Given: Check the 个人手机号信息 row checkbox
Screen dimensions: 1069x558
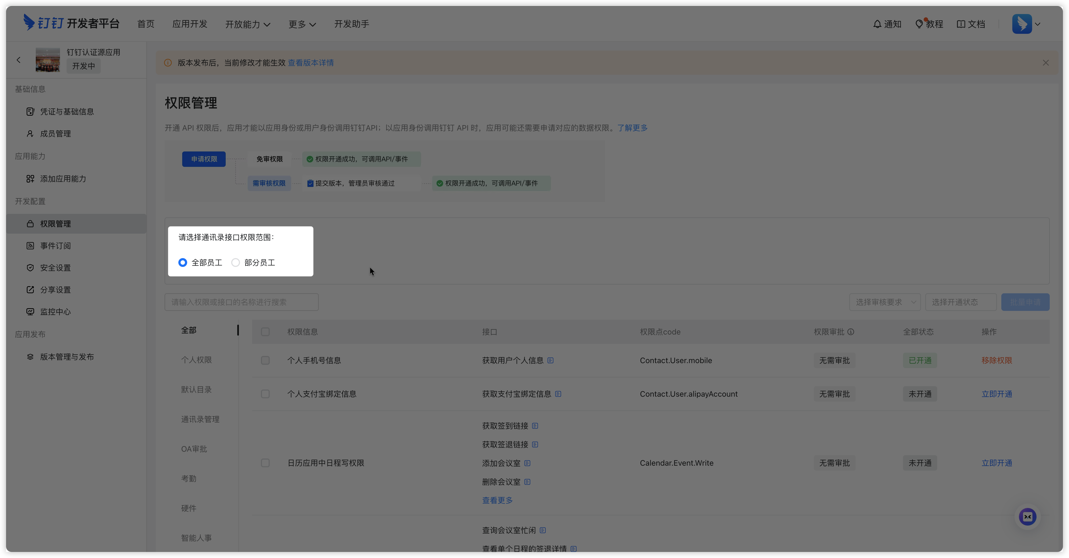Looking at the screenshot, I should 265,360.
